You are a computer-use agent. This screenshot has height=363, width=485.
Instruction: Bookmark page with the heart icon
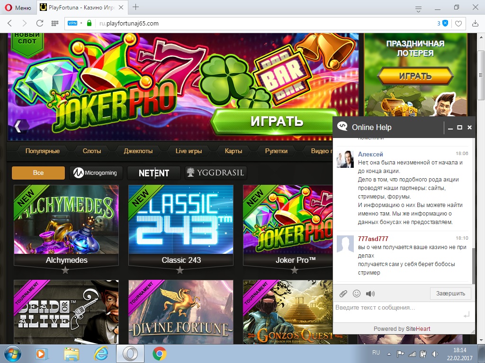click(x=458, y=24)
